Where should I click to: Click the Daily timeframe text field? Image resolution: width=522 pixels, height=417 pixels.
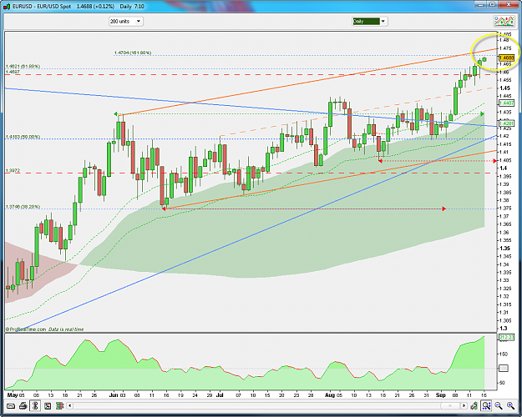click(x=366, y=22)
